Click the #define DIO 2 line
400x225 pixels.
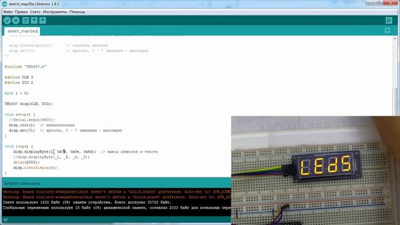point(19,82)
